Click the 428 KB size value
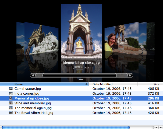The height and width of the screenshot is (129, 163). pos(154,113)
